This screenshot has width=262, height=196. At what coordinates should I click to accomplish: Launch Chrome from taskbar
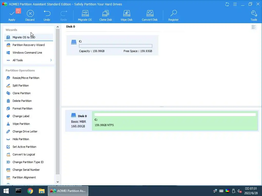(x=30, y=191)
